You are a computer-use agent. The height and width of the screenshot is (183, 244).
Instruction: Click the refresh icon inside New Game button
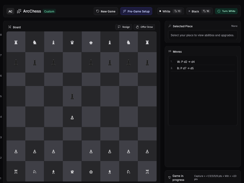tap(98, 11)
